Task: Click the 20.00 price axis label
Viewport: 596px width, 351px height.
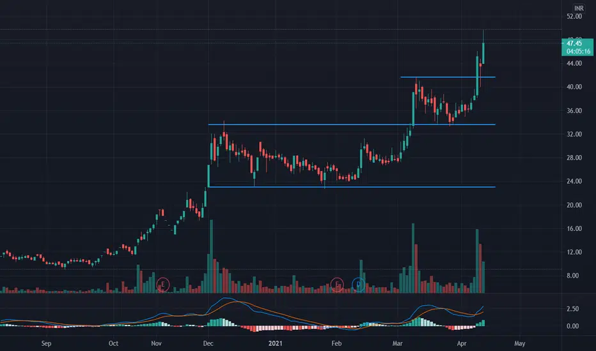Action: (574, 205)
